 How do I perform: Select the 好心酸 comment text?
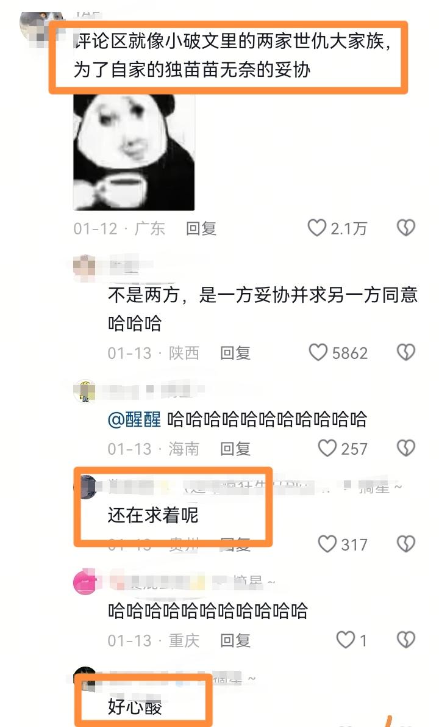(x=135, y=706)
